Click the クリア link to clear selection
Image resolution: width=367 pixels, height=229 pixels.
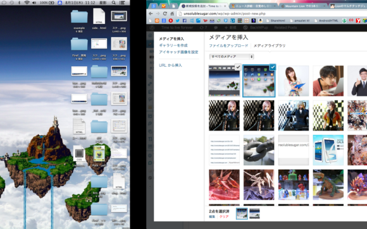(224, 216)
